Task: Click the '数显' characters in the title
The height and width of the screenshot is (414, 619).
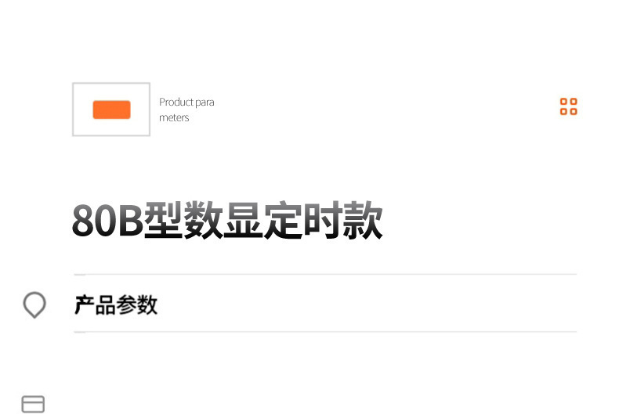Action: click(x=223, y=220)
